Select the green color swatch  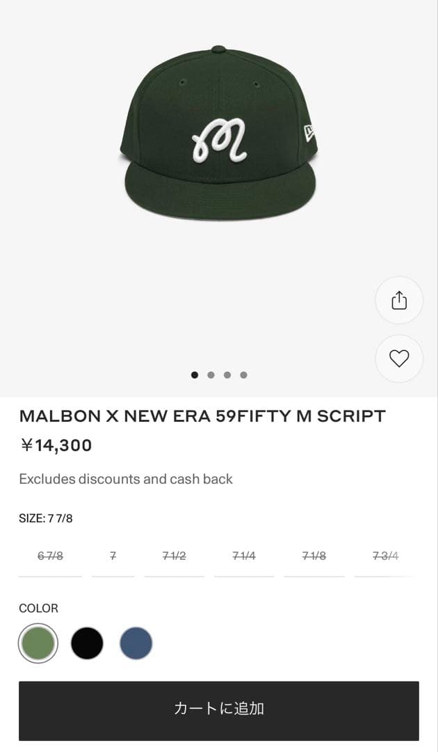coord(38,643)
